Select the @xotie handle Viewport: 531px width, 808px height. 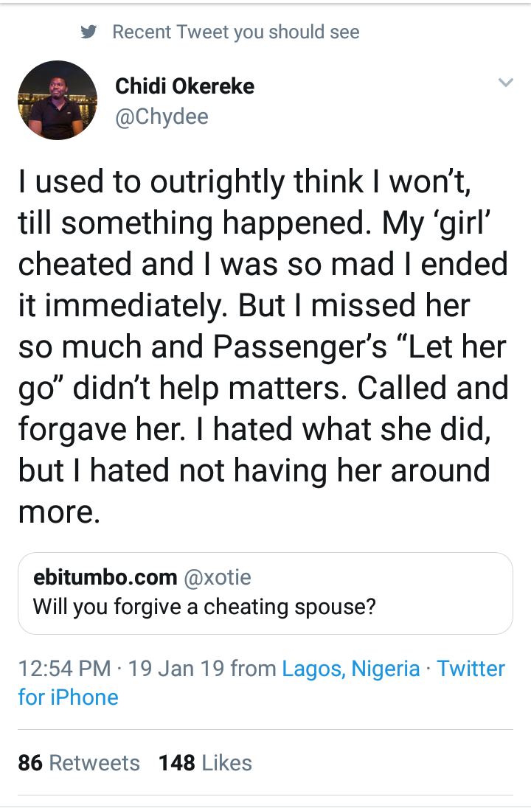click(x=217, y=577)
